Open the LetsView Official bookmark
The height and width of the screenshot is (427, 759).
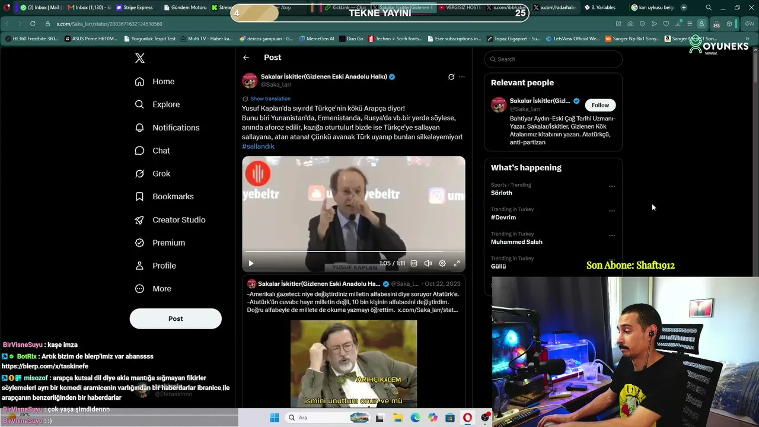tap(573, 39)
